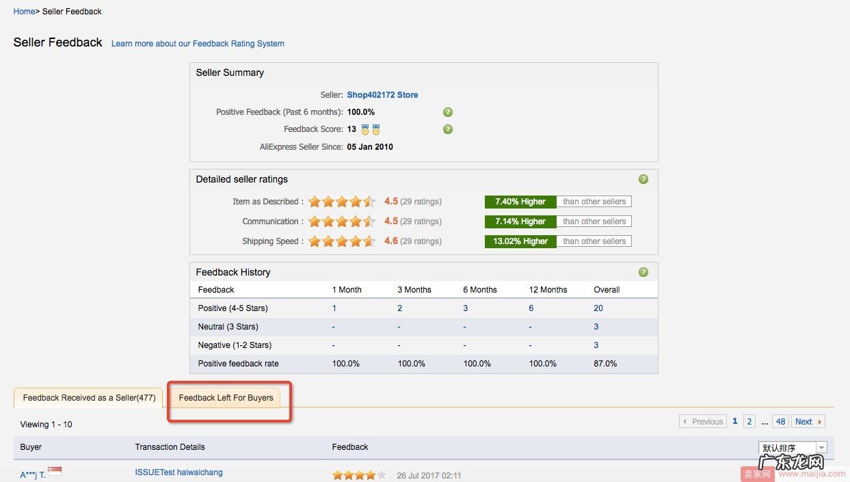Open ISSUETest haiwaichang transaction link
The height and width of the screenshot is (482, 850).
click(178, 472)
